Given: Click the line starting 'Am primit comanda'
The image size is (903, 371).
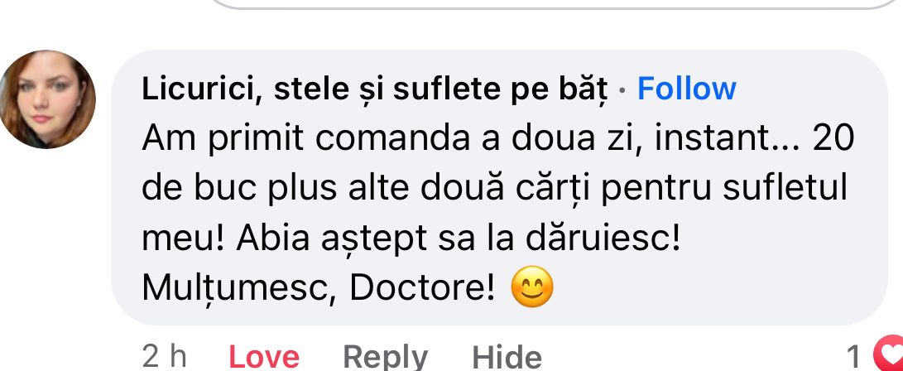Looking at the screenshot, I should [497, 140].
